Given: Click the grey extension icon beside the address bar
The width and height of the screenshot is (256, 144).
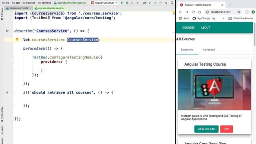Looking at the screenshot, I should coord(247,12).
